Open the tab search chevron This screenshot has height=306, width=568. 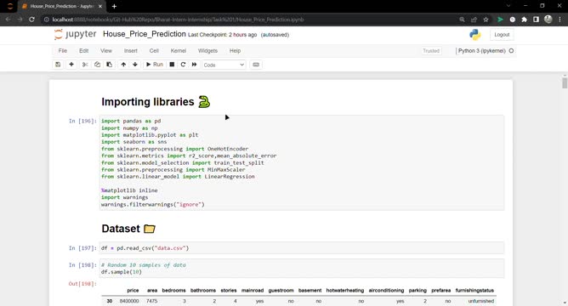pyautogui.click(x=508, y=6)
